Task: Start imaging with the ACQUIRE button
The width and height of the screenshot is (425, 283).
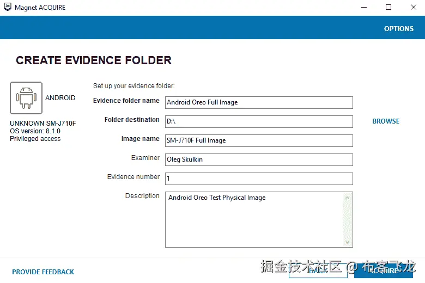Action: 384,270
